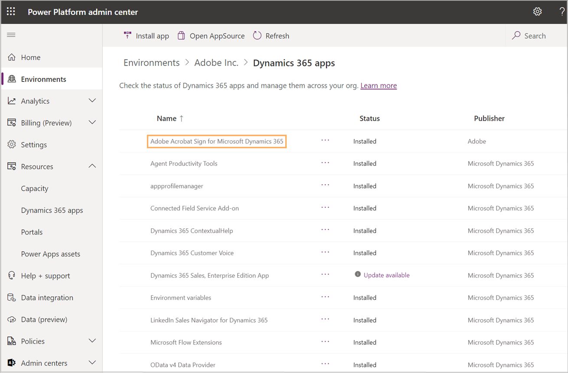Click the Environments breadcrumb link

(x=151, y=63)
